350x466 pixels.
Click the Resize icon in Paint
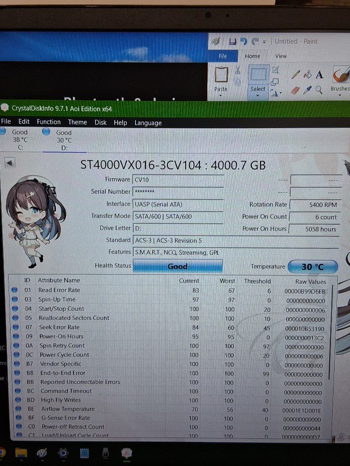tap(275, 82)
